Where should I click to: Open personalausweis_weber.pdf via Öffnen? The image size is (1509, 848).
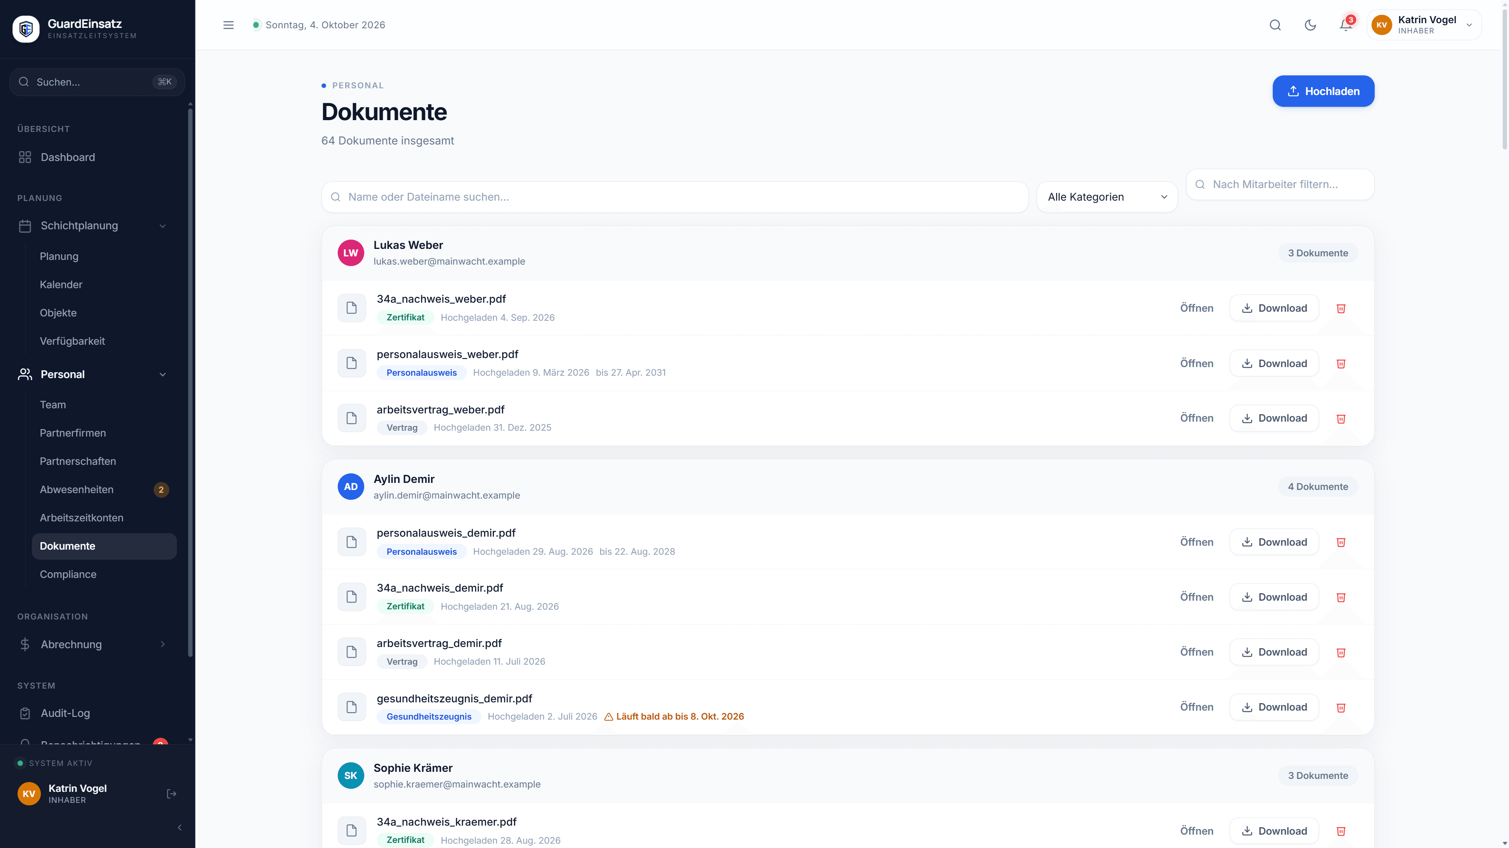pyautogui.click(x=1197, y=364)
